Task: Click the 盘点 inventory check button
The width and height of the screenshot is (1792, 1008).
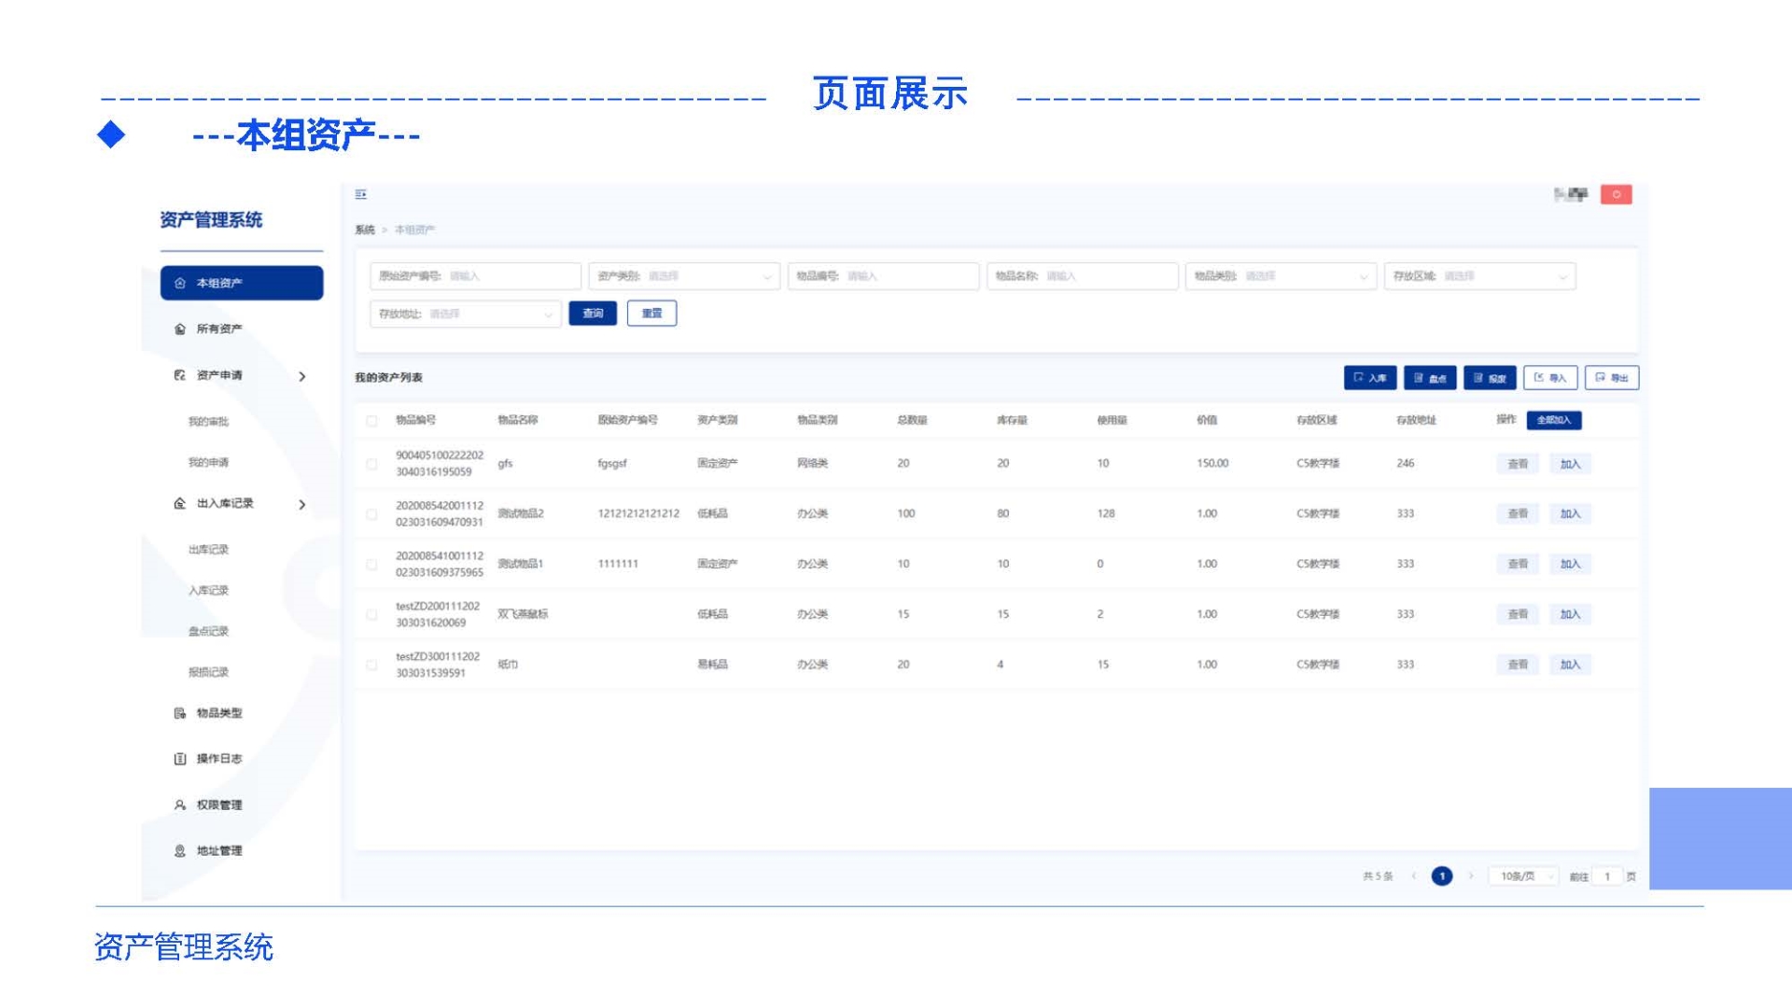Action: point(1429,378)
